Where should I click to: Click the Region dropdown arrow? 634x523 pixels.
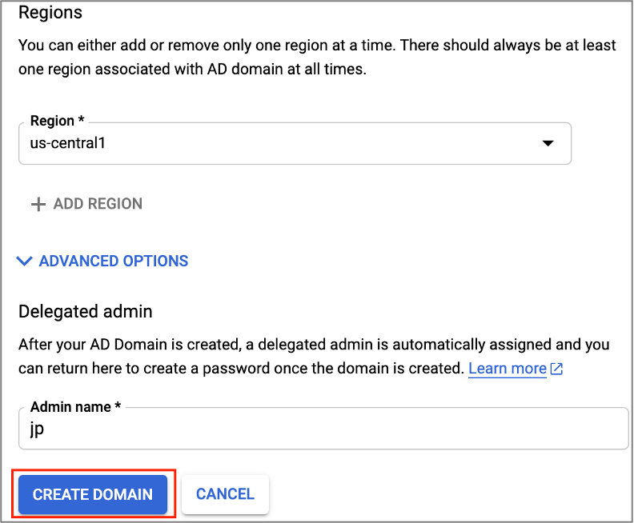pyautogui.click(x=548, y=143)
